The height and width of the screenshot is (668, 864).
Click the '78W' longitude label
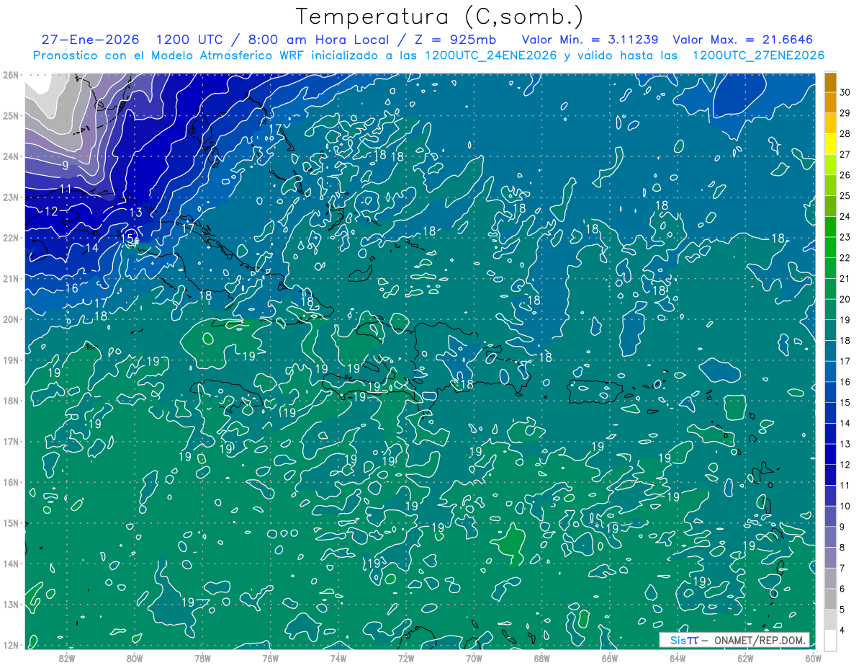point(202,658)
